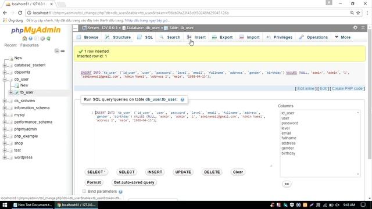Go back with the browser back arrow

point(5,13)
